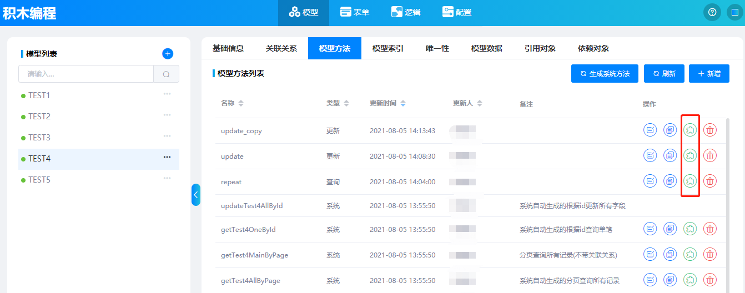Switch to the 表单 top menu
The image size is (745, 293).
tap(355, 12)
